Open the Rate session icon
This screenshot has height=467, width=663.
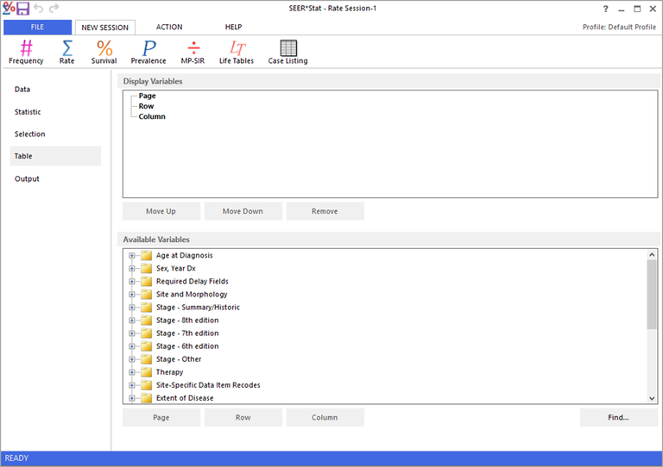66,52
